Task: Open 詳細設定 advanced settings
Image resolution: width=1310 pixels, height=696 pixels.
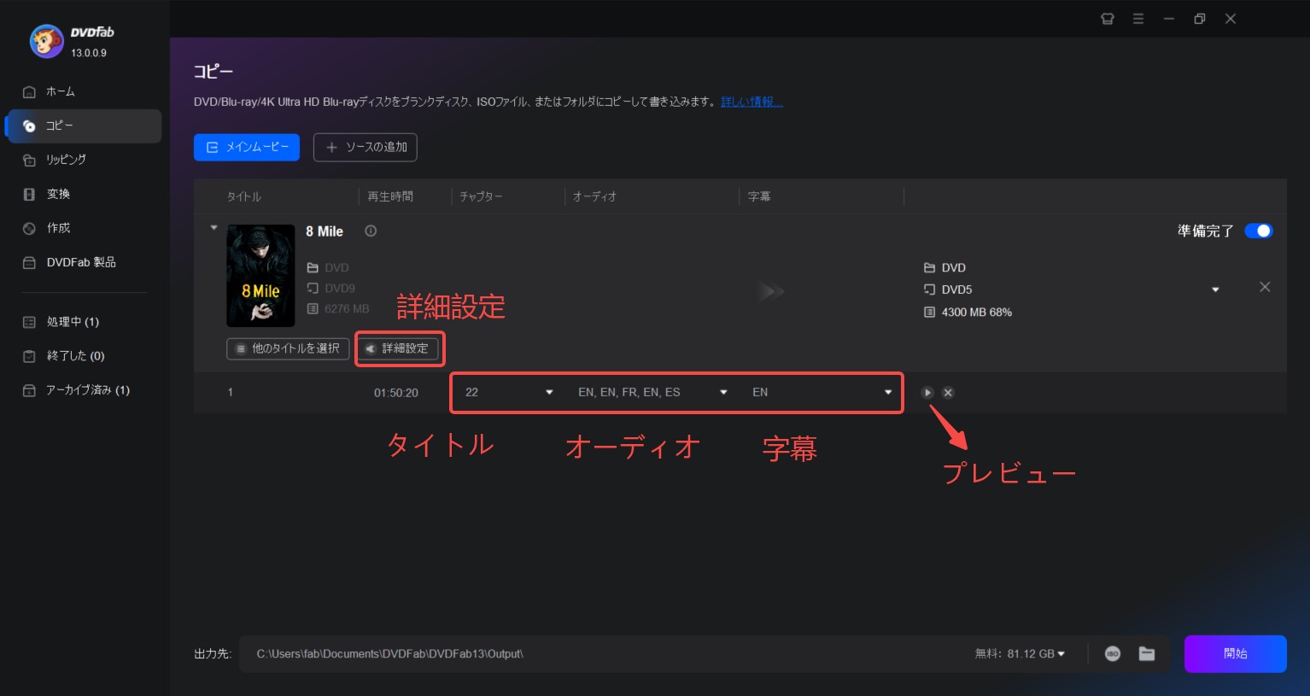Action: pyautogui.click(x=398, y=348)
